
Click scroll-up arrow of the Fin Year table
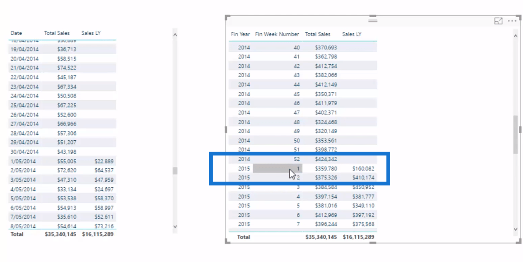(515, 36)
